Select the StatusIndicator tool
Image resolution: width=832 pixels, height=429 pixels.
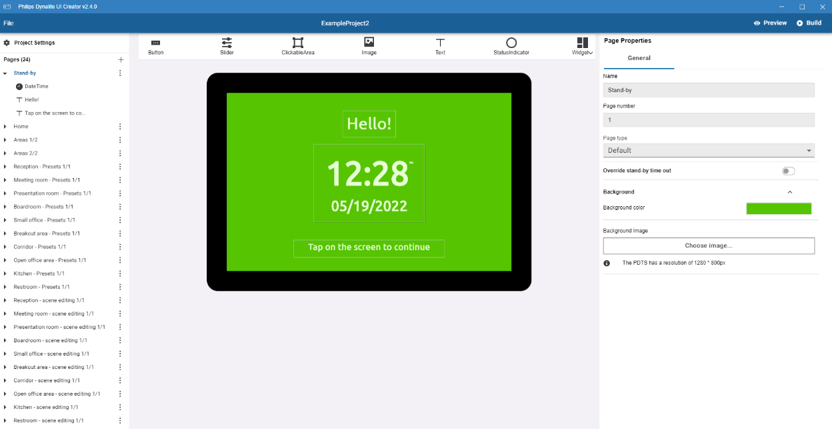coord(511,45)
